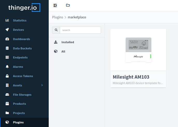Click the File Storages drive icon
Viewport: 178px width, 127px height.
tap(7, 95)
